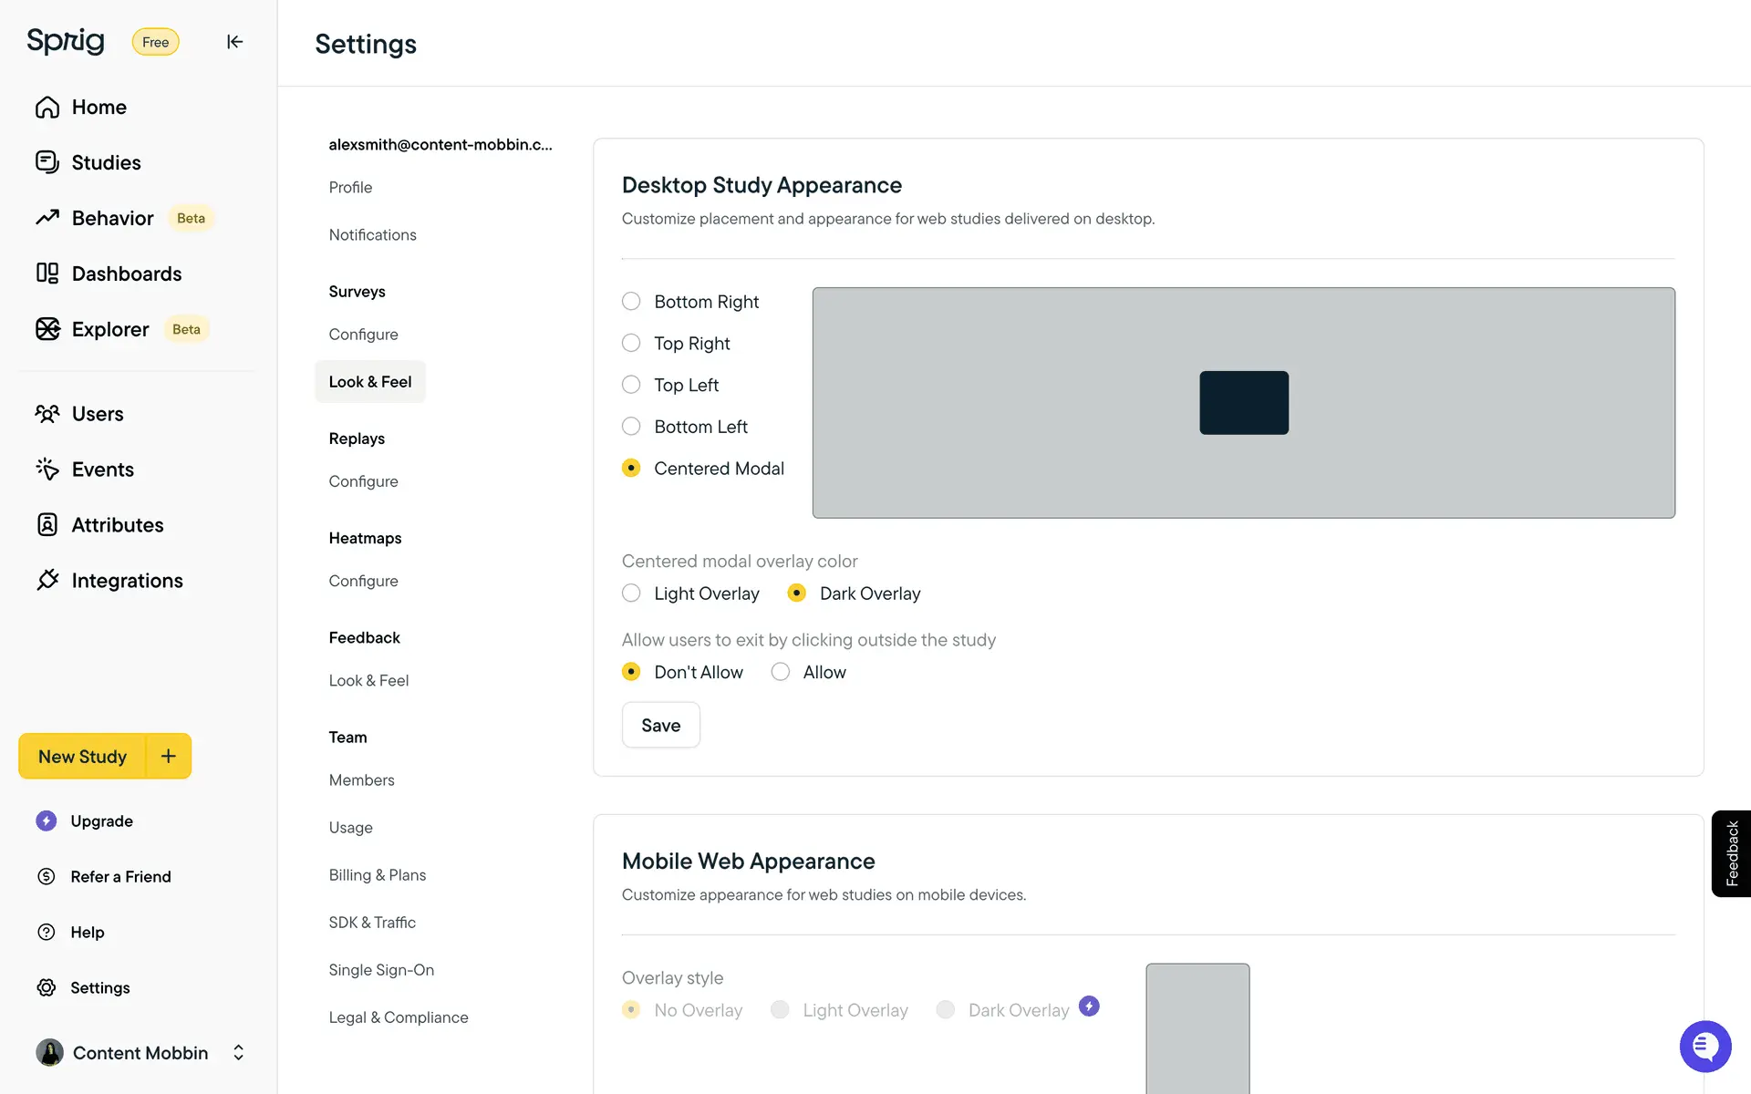Image resolution: width=1751 pixels, height=1094 pixels.
Task: Select Allow for exiting outside study
Action: click(x=781, y=672)
